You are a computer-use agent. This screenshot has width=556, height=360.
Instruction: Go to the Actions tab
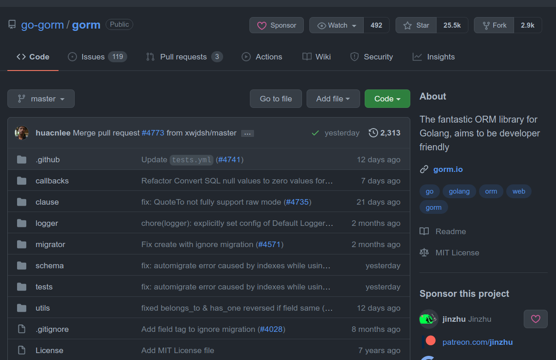pyautogui.click(x=262, y=57)
